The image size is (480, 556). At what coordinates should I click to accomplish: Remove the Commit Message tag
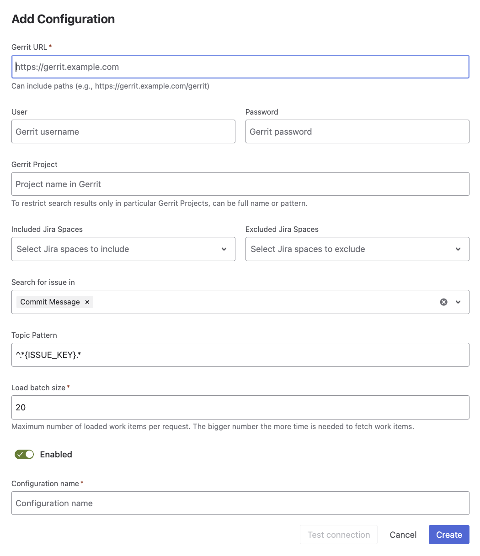pos(87,302)
